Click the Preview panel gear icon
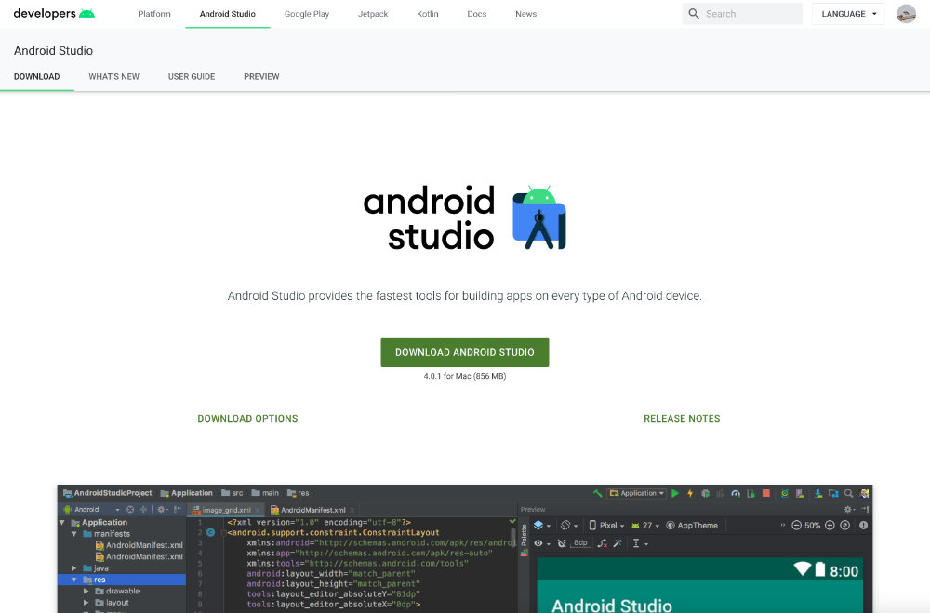 pyautogui.click(x=849, y=509)
